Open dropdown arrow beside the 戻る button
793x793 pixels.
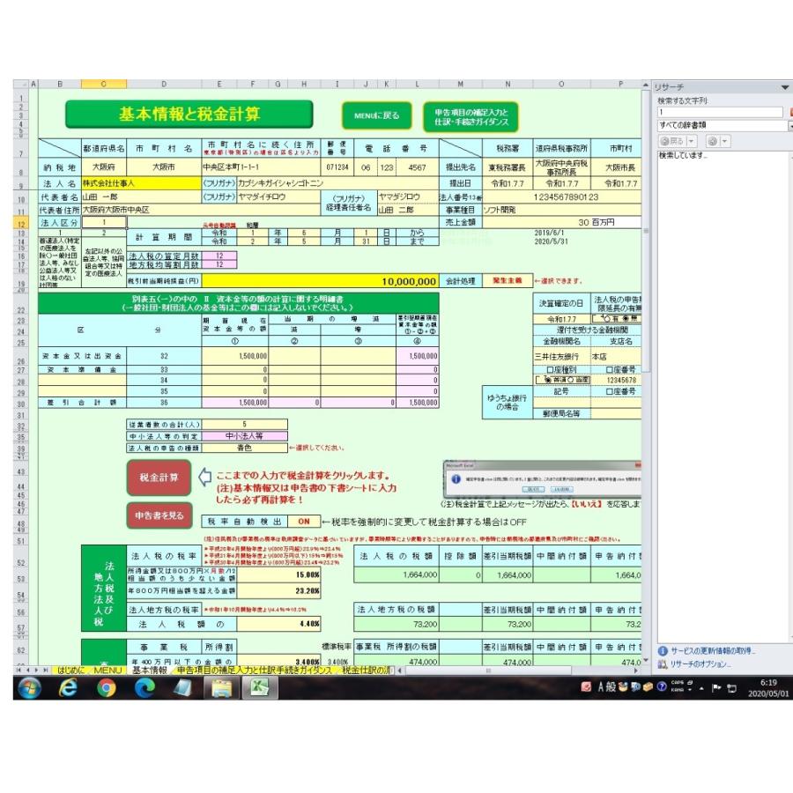click(693, 141)
